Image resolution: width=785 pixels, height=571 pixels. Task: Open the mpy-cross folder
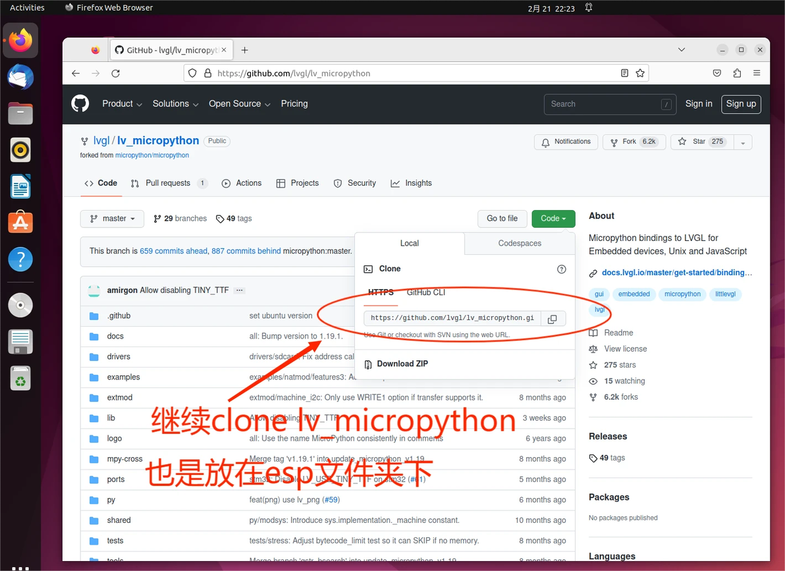[x=124, y=459]
